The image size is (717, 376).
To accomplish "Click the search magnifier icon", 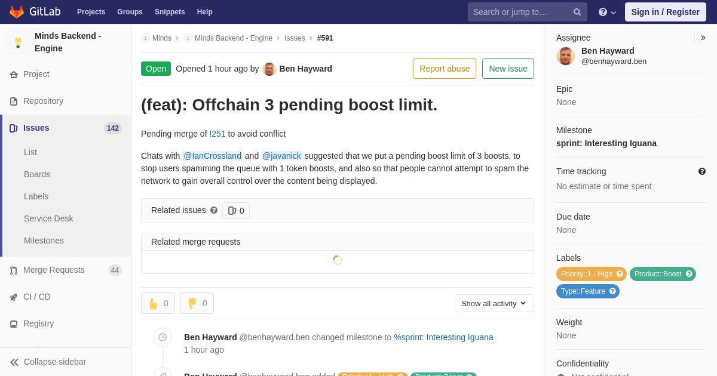I will coord(577,12).
